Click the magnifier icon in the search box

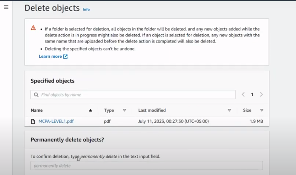point(36,95)
